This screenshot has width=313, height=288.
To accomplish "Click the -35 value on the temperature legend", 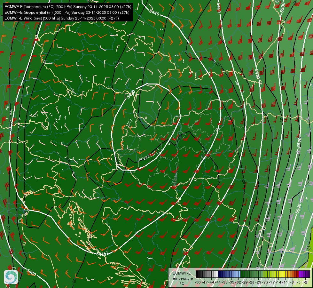I will (x=231, y=282).
